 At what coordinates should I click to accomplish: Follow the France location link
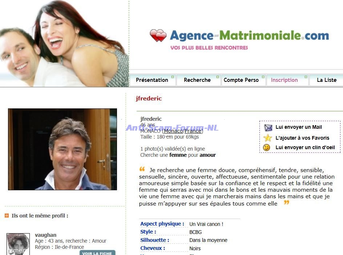193,131
